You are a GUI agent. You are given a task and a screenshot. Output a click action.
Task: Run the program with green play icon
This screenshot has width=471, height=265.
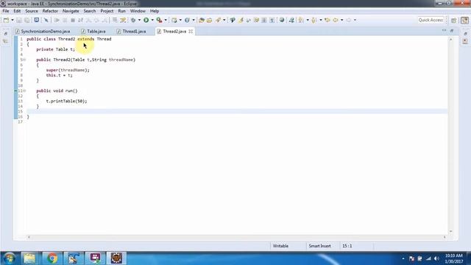point(146,20)
